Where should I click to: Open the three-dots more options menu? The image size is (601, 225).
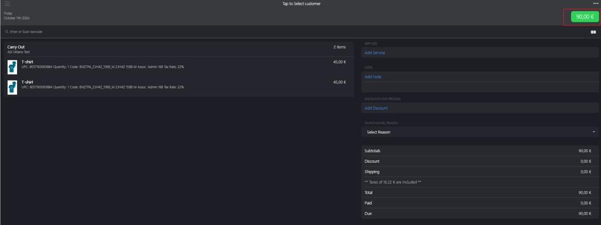(595, 3)
